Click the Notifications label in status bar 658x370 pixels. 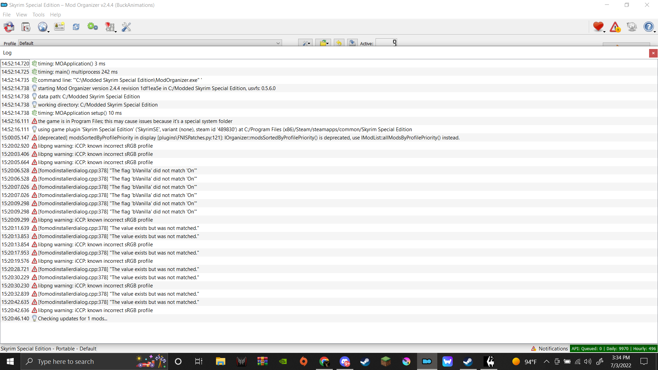coord(553,349)
